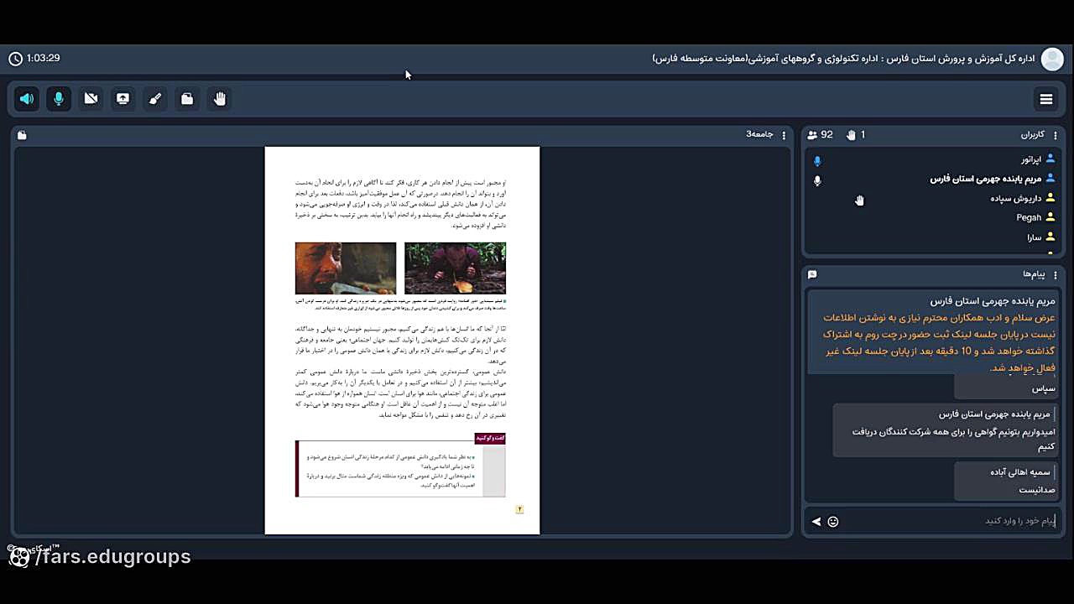This screenshot has height=604, width=1074.
Task: Toggle the microphone in the top toolbar
Action: [59, 99]
